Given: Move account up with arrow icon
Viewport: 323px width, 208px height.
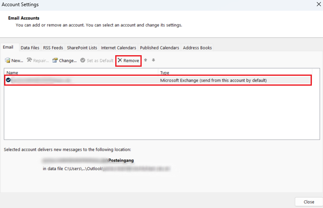Looking at the screenshot, I should point(145,60).
